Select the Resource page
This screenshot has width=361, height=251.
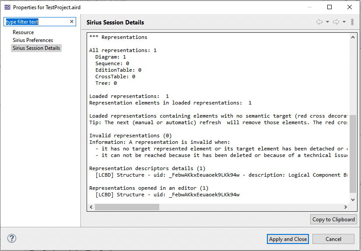(x=23, y=32)
